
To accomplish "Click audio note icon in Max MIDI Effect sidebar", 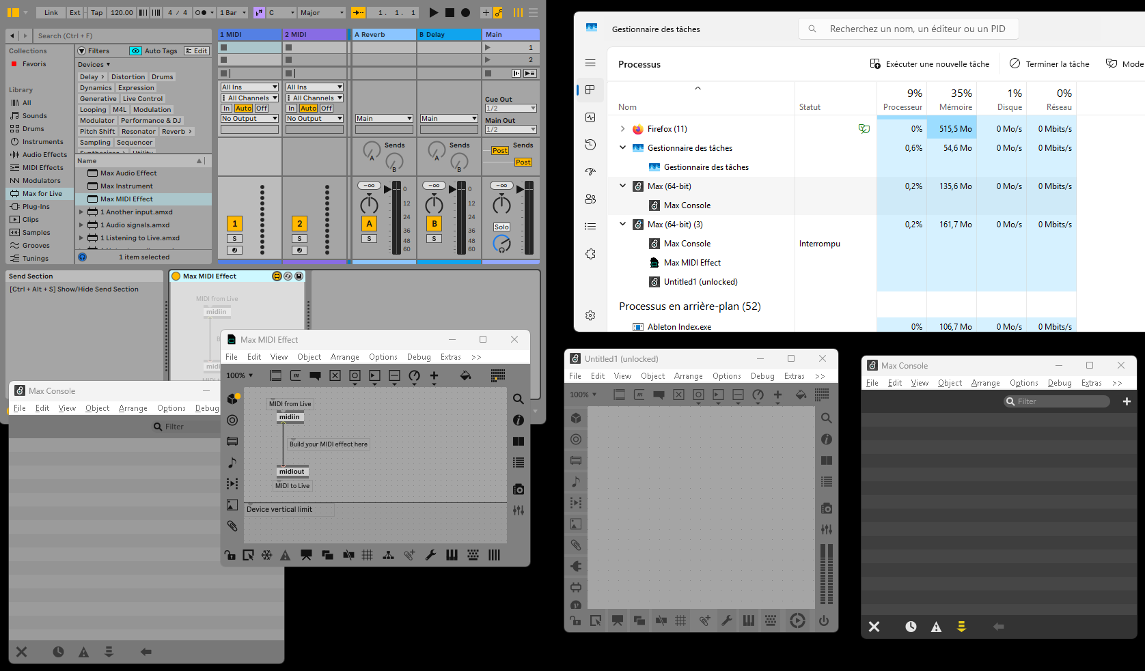I will 232,463.
